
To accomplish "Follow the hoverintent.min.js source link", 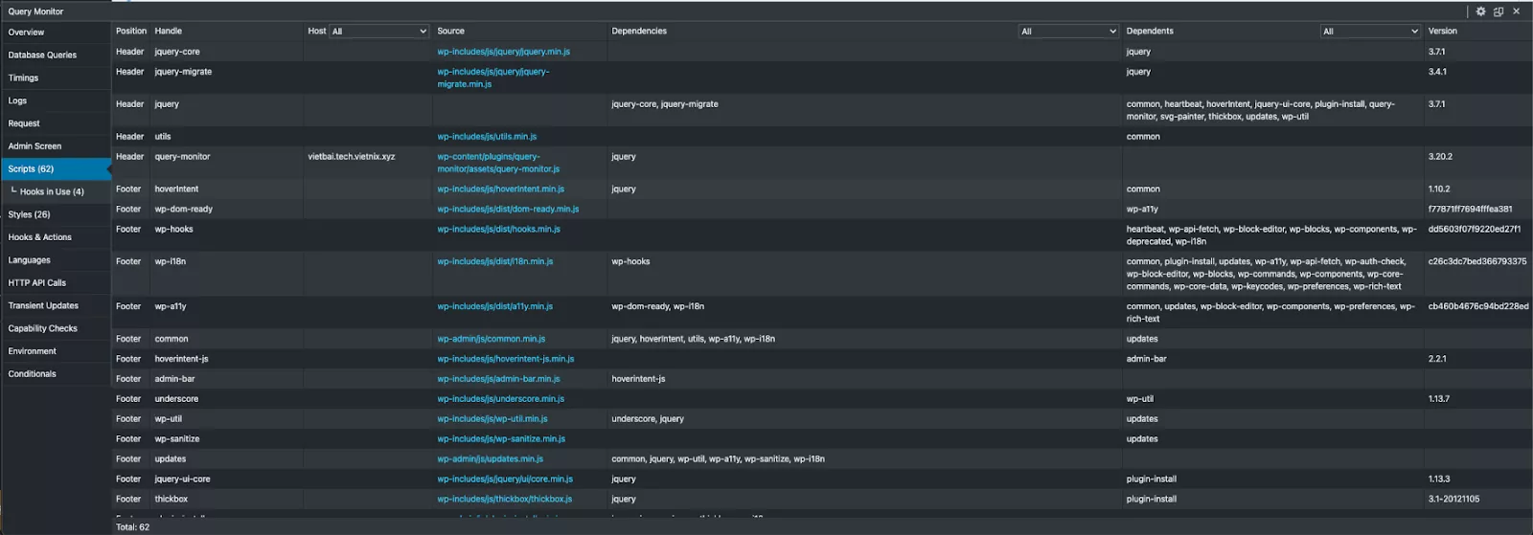I will (500, 189).
